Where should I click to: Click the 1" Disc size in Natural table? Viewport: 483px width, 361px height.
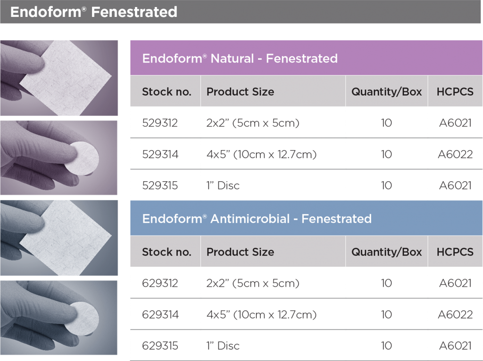pyautogui.click(x=223, y=185)
